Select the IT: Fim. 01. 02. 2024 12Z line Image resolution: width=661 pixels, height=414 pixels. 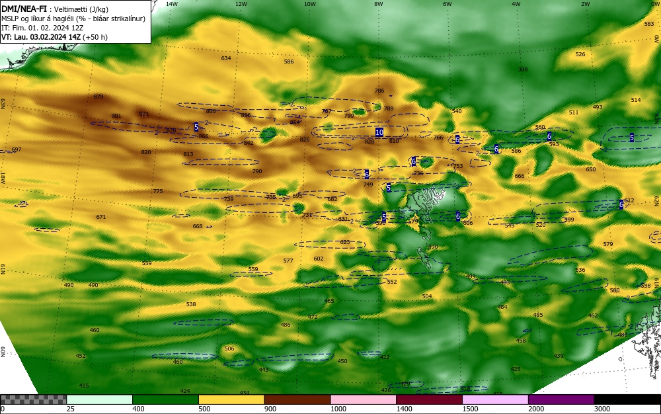click(42, 28)
